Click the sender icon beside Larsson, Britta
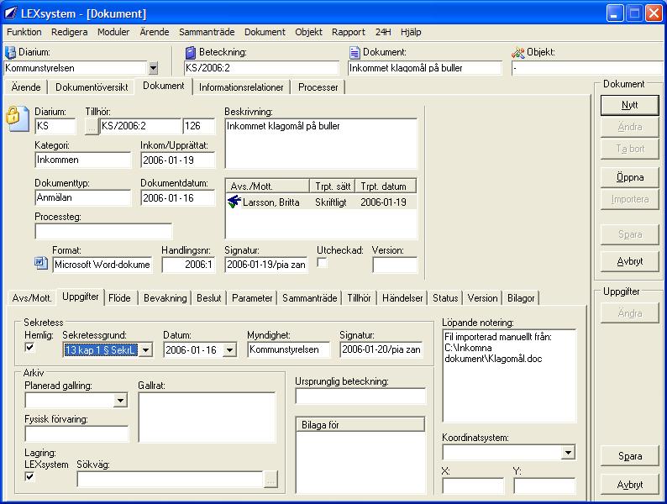 [234, 201]
